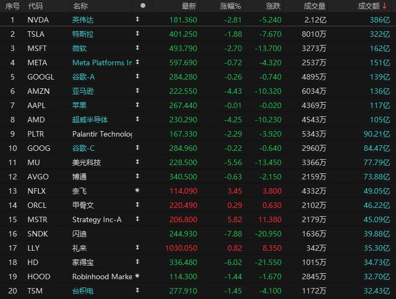Click the marker icon in MSTR row

(x=137, y=219)
